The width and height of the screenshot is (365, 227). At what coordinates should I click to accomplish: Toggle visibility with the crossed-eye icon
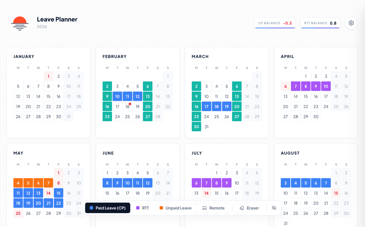[x=274, y=208]
